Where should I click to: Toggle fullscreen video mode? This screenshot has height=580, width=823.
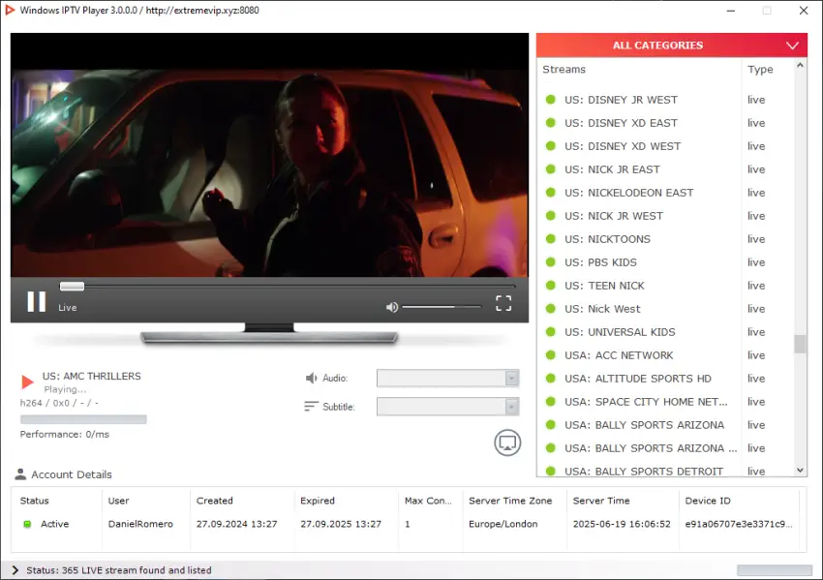pos(503,303)
